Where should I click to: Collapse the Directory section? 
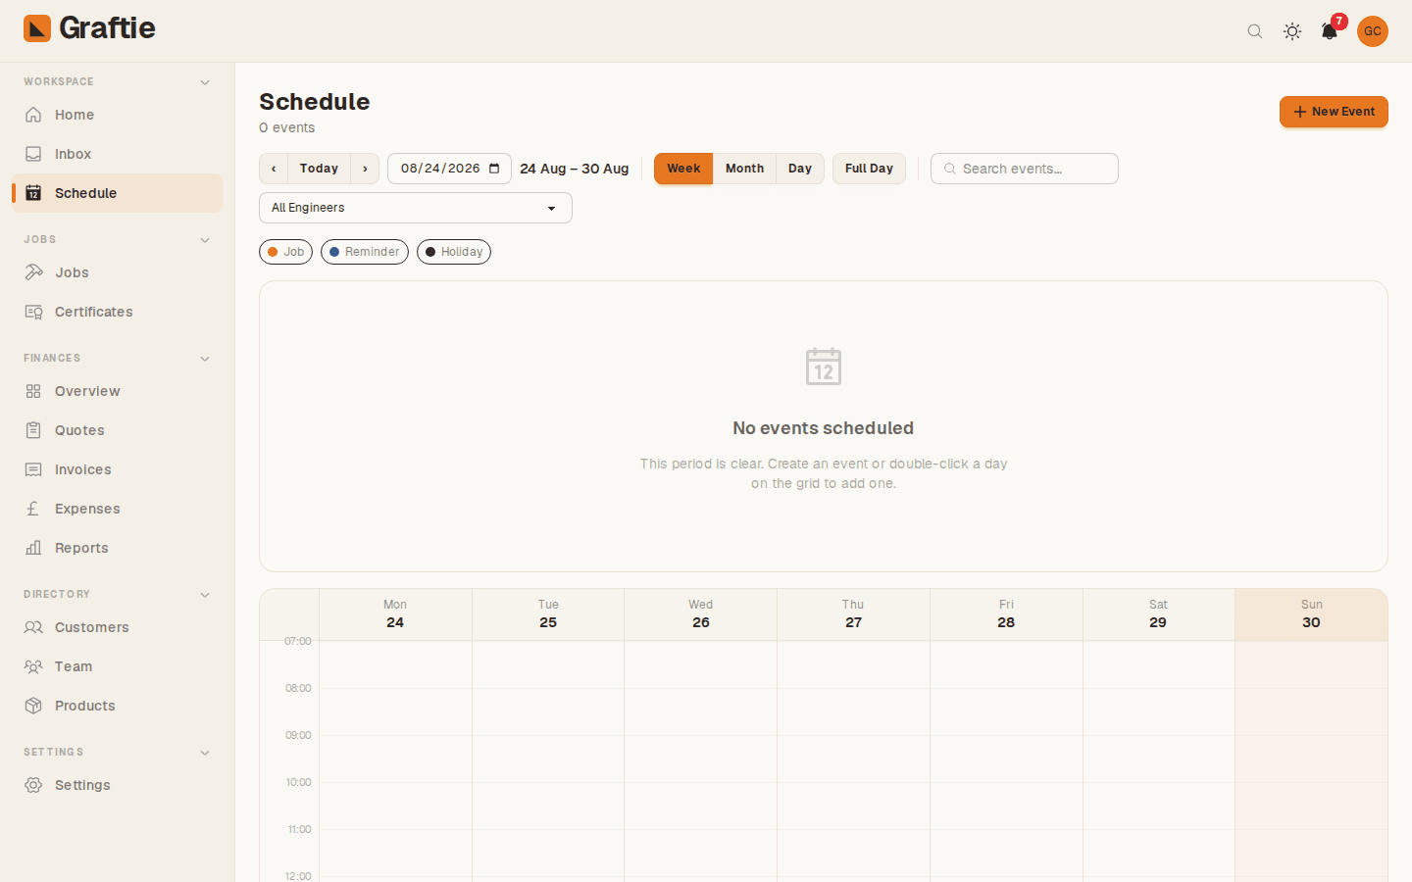pyautogui.click(x=205, y=595)
